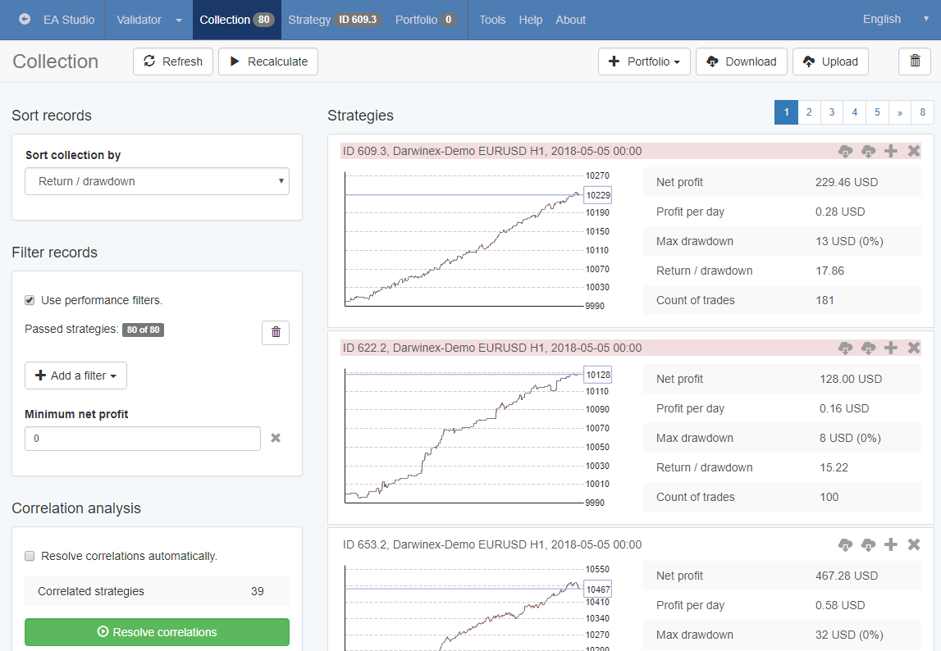Click the Count of trades value 181
The height and width of the screenshot is (651, 941).
coord(825,301)
